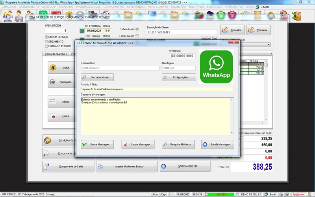Click the icon right of FpqSystem
Image resolution: width=315 pixels, height=197 pixels.
click(309, 194)
